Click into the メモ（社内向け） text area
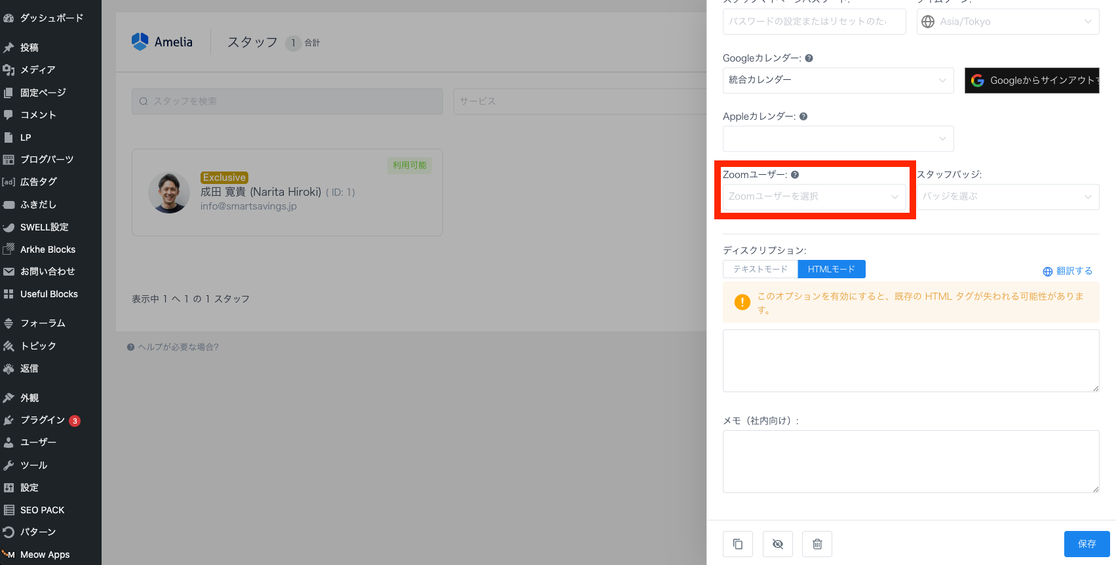The width and height of the screenshot is (1116, 565). (x=910, y=461)
